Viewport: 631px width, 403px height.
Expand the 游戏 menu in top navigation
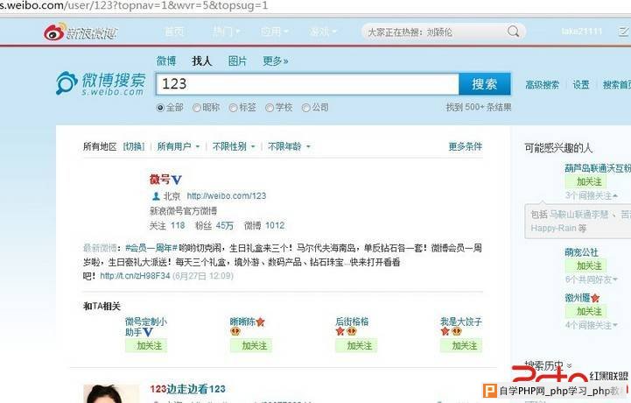tap(323, 32)
